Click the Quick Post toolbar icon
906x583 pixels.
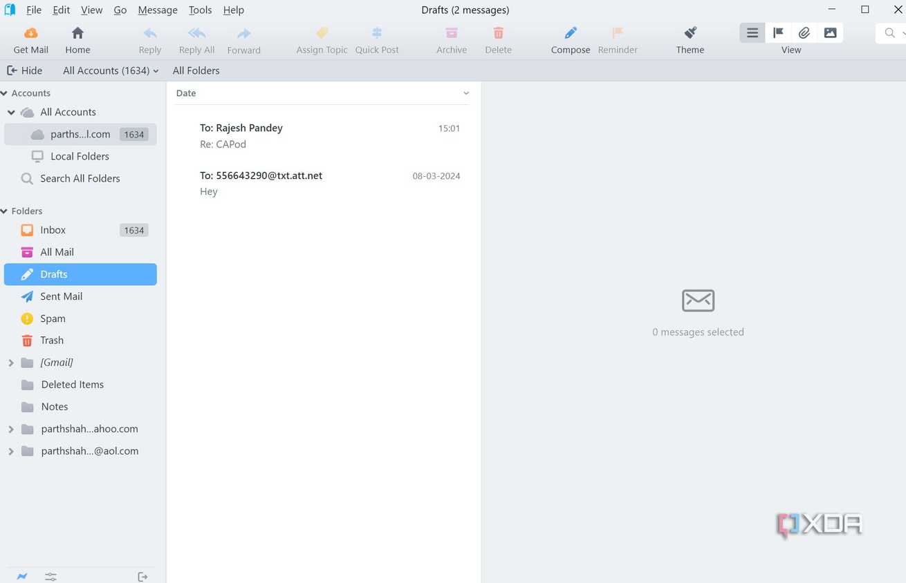coord(377,33)
